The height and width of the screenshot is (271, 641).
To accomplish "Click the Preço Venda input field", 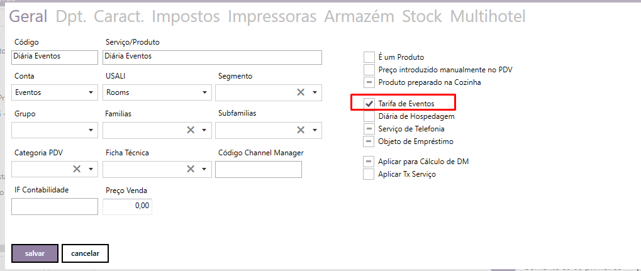I will tap(127, 206).
